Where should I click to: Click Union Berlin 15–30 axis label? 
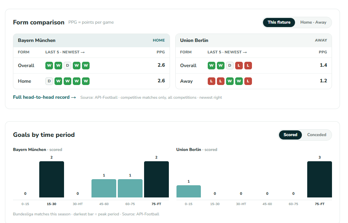215,204
